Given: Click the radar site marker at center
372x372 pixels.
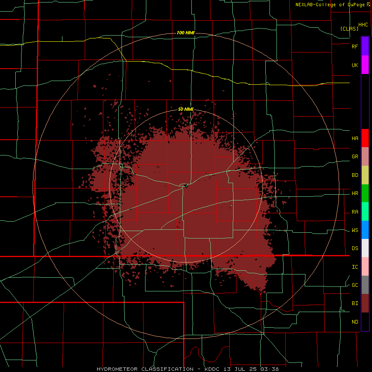Looking at the screenshot, I should pyautogui.click(x=186, y=186).
